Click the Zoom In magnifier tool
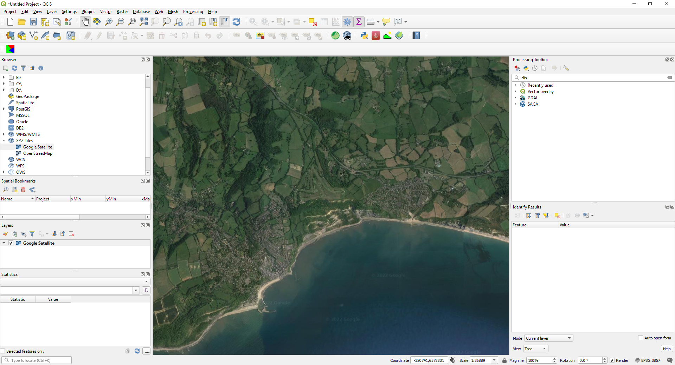675x365 pixels. (109, 22)
